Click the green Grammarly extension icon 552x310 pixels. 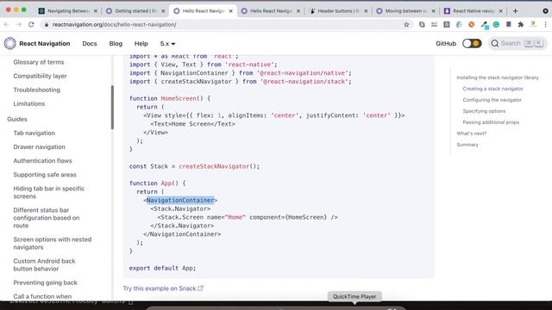click(x=496, y=25)
